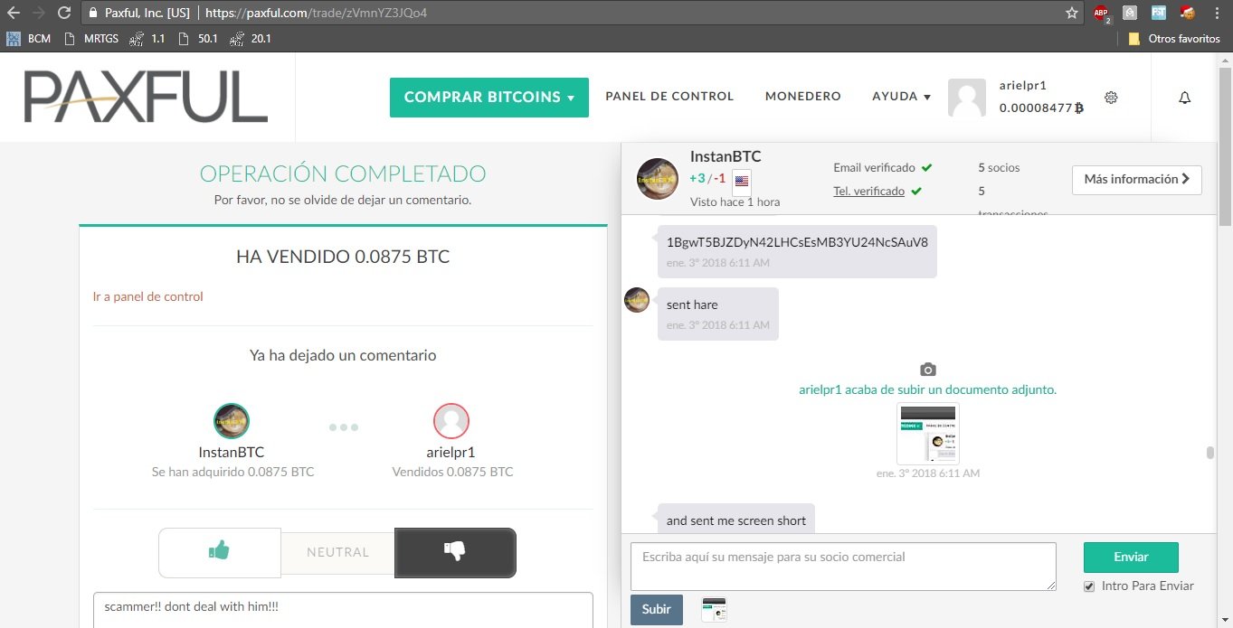Open the red extension icon in the toolbar

1187,14
